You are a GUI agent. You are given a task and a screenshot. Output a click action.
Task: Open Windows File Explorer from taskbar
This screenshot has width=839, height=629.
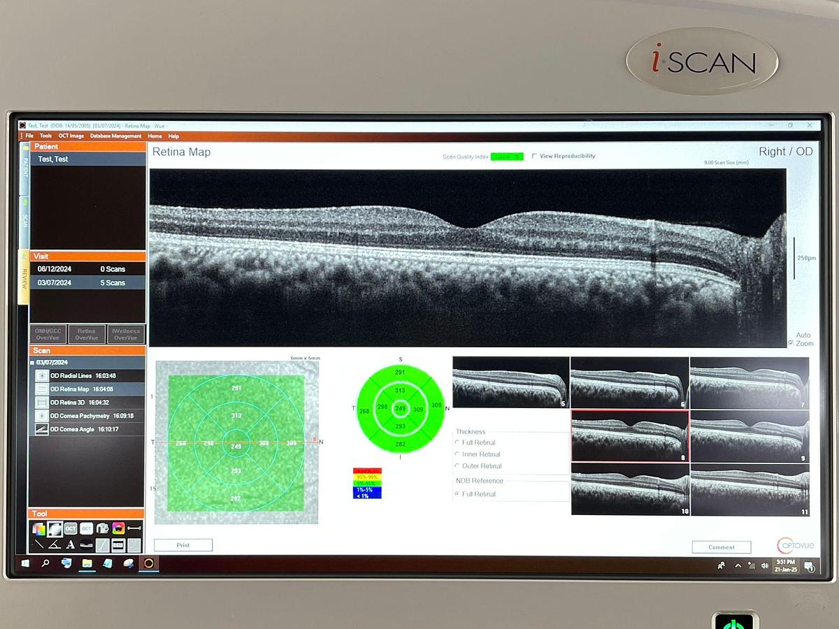(x=87, y=563)
